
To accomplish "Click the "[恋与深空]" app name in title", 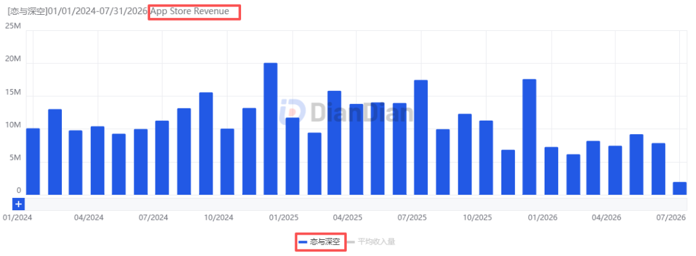I will click(27, 12).
